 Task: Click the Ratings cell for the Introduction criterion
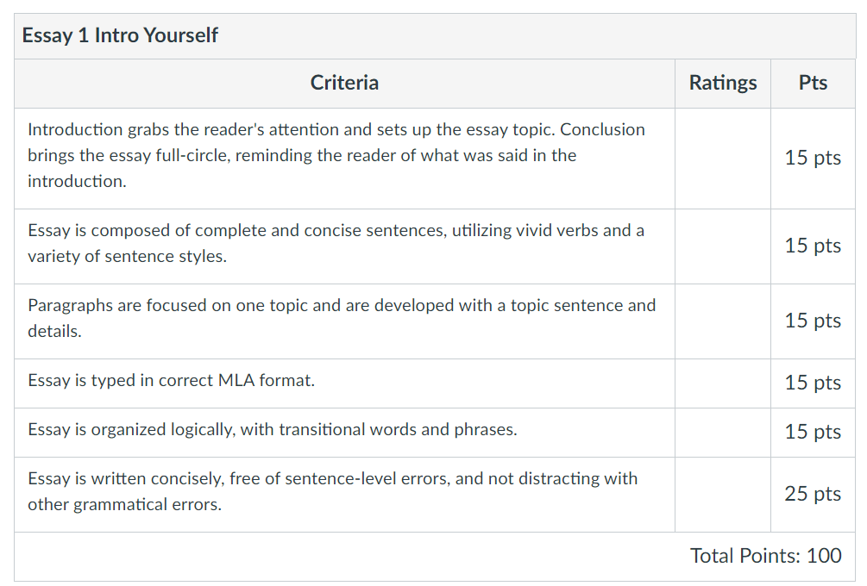723,159
